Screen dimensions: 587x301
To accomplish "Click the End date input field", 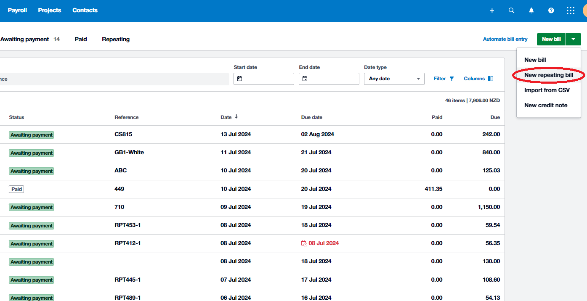I will click(329, 79).
